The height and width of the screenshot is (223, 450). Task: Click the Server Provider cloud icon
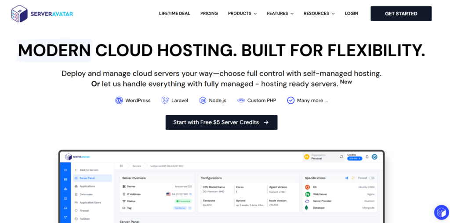[x=307, y=201]
